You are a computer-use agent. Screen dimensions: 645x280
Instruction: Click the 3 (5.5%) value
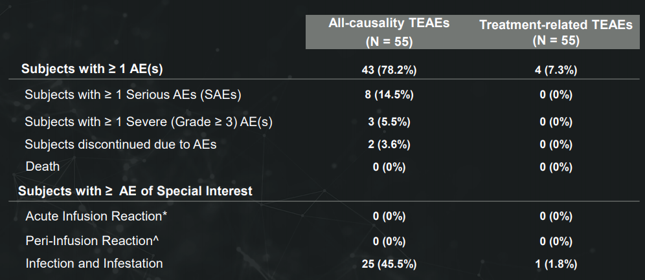(389, 122)
